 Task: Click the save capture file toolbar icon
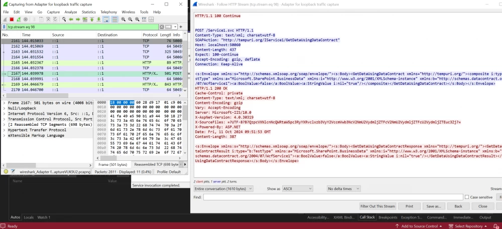point(41,20)
